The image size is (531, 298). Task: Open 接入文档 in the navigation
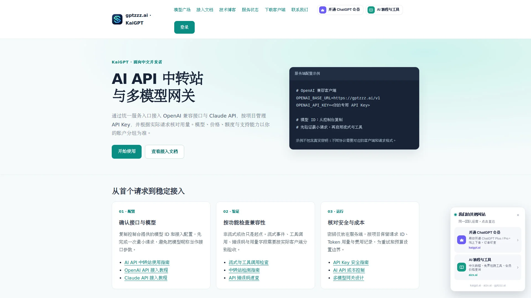click(205, 10)
